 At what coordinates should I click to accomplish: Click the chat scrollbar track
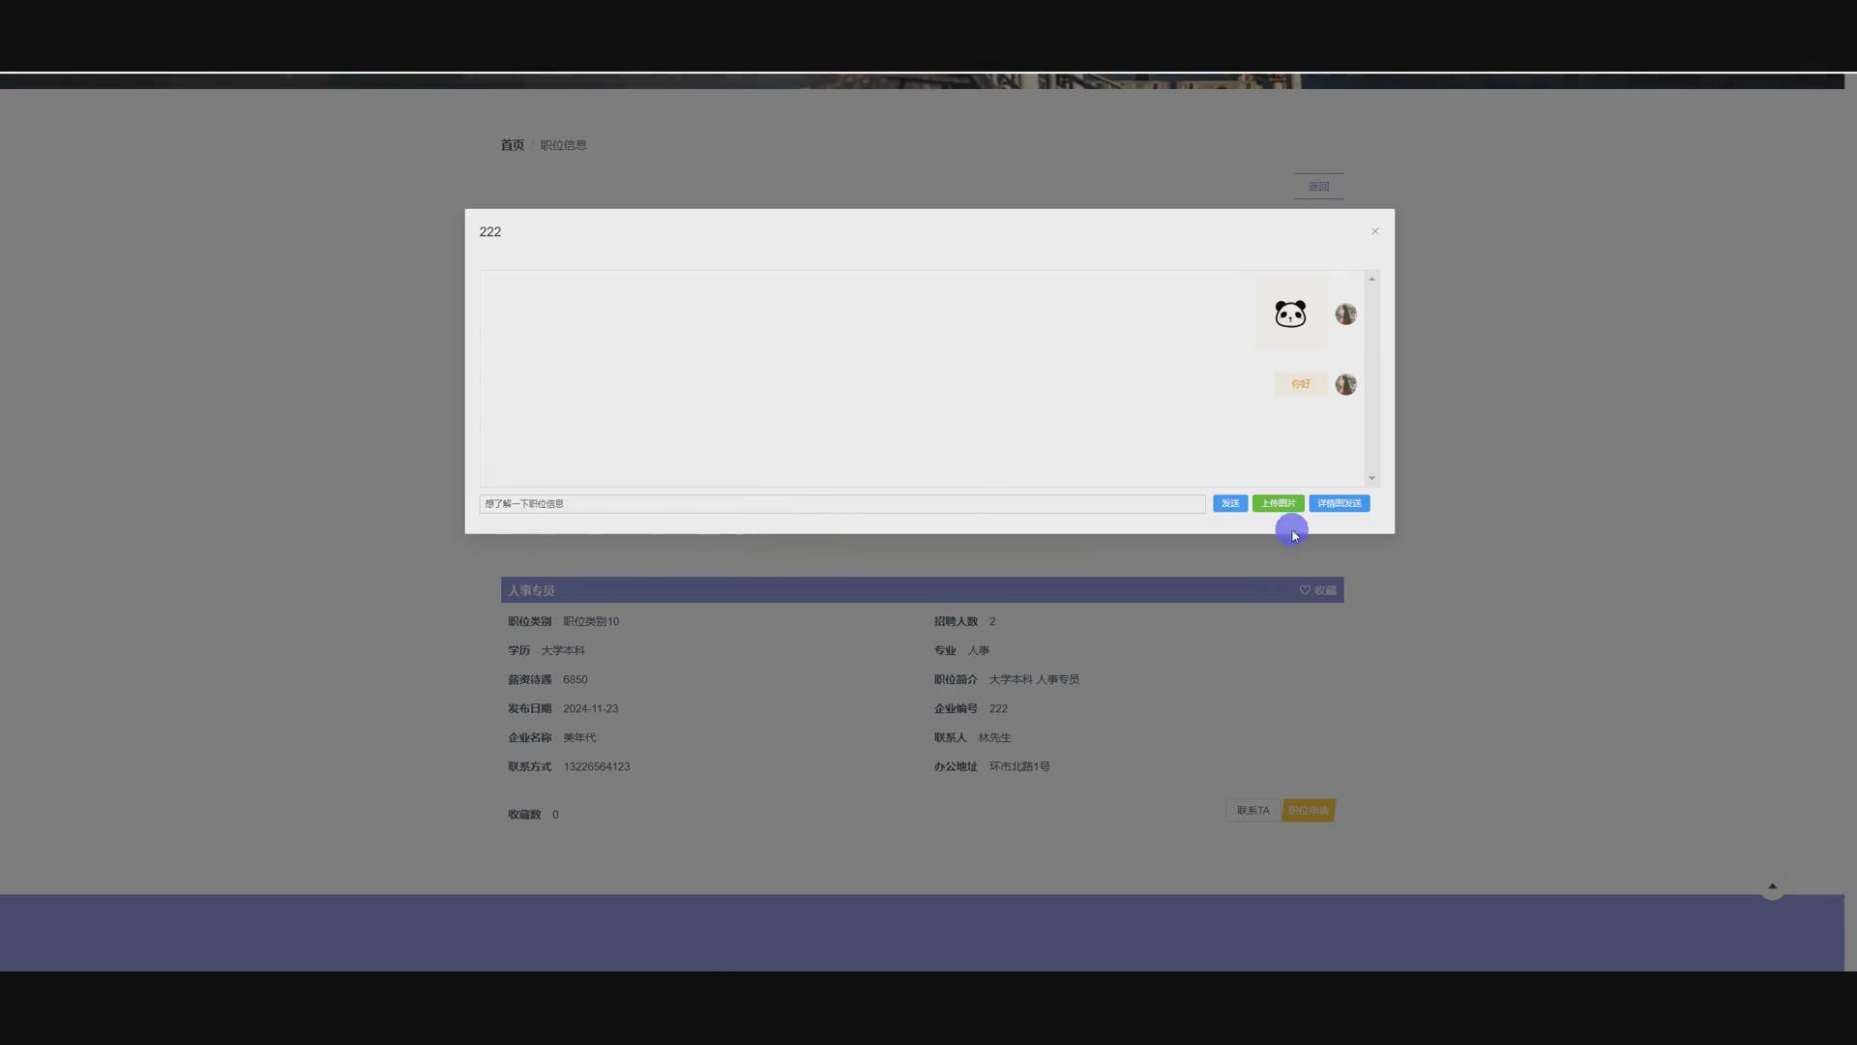click(1371, 406)
